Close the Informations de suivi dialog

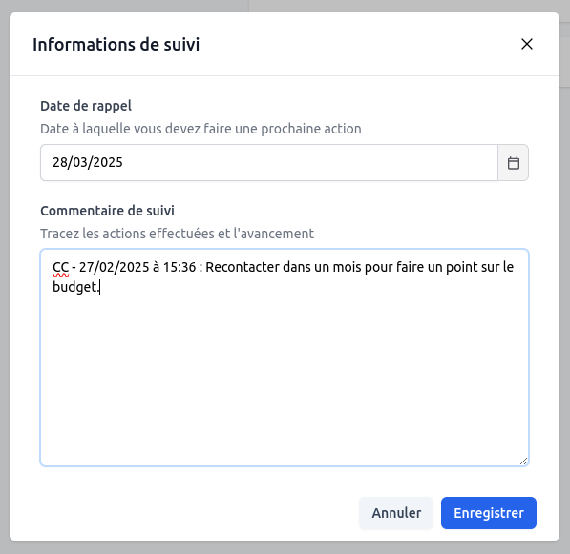click(x=527, y=44)
